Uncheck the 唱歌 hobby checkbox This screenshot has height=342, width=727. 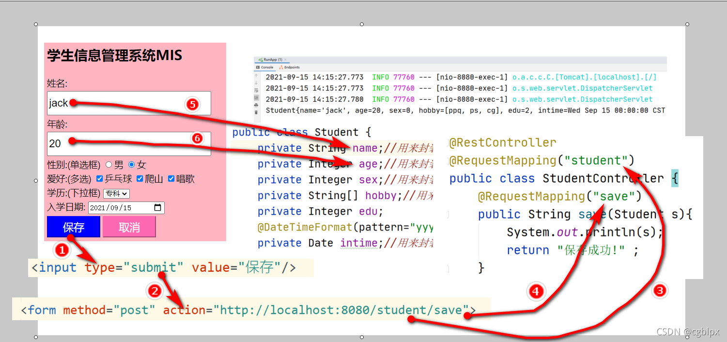[171, 179]
